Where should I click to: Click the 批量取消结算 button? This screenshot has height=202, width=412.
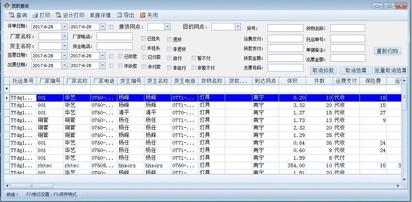tap(391, 71)
